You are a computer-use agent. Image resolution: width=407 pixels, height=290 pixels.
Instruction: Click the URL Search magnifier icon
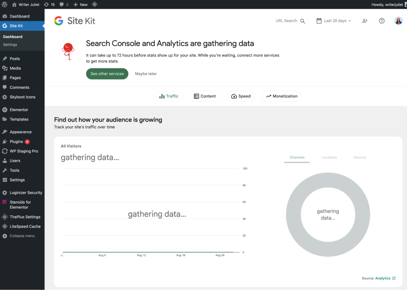[303, 21]
